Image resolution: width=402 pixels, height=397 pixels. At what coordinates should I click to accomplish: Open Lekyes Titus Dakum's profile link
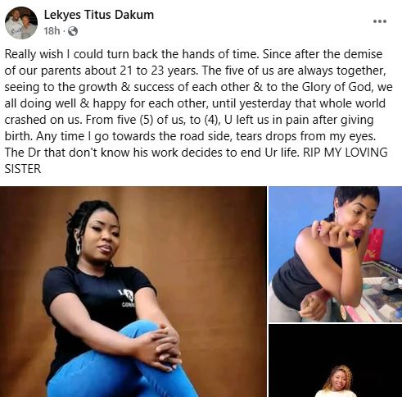point(99,15)
